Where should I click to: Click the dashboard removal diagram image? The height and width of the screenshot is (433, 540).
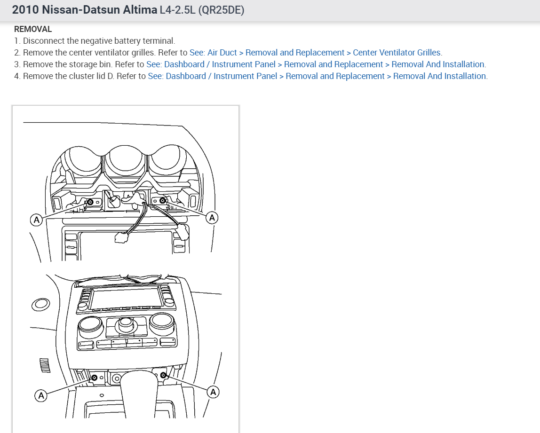click(126, 269)
